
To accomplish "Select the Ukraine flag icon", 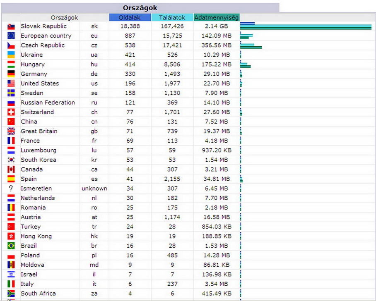I will pyautogui.click(x=11, y=55).
